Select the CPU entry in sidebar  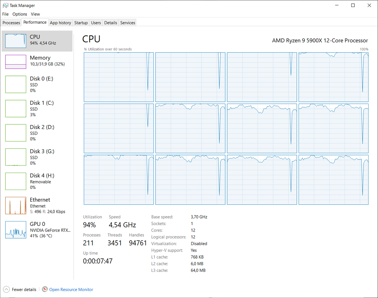(x=37, y=41)
